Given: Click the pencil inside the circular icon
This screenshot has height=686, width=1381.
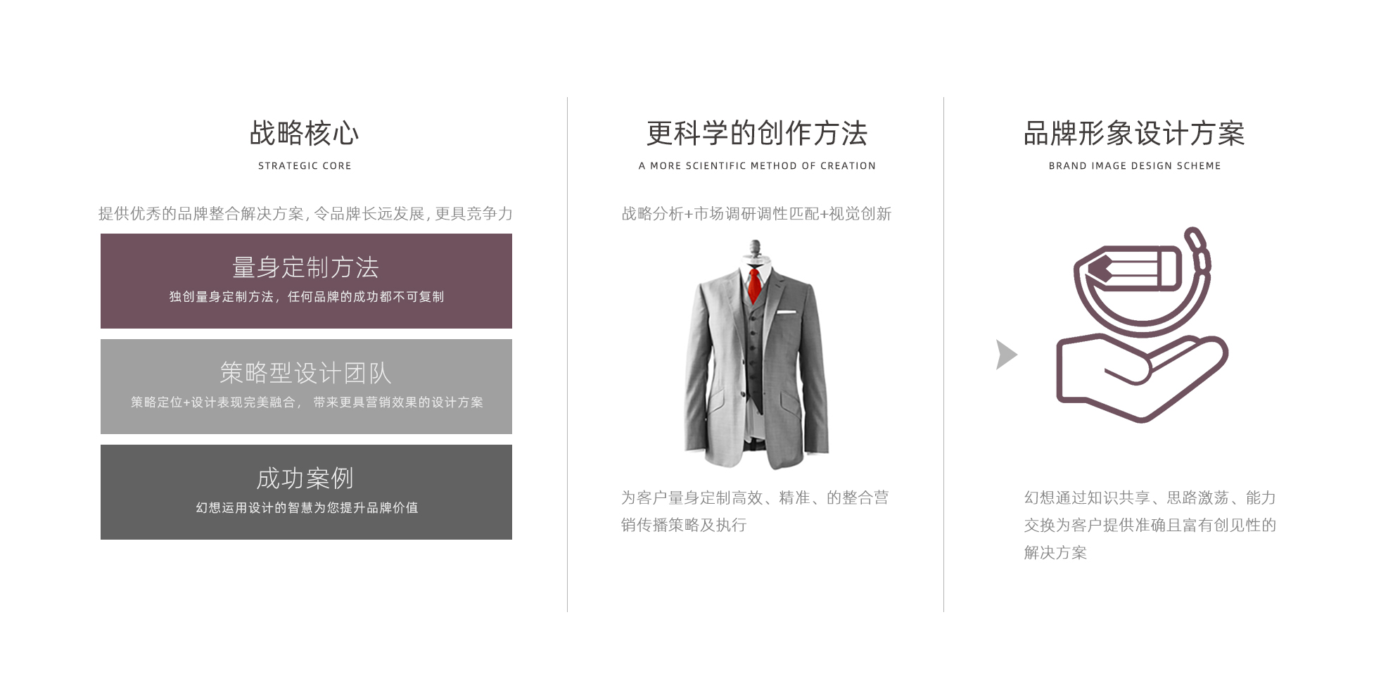Looking at the screenshot, I should click(1134, 268).
